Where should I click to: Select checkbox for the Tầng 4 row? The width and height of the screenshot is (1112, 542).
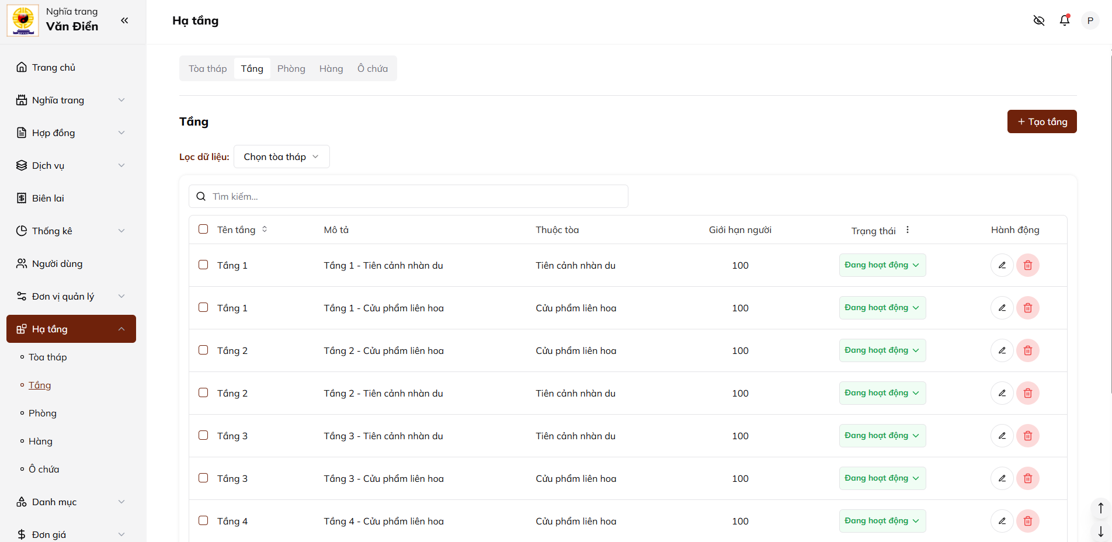click(x=203, y=520)
